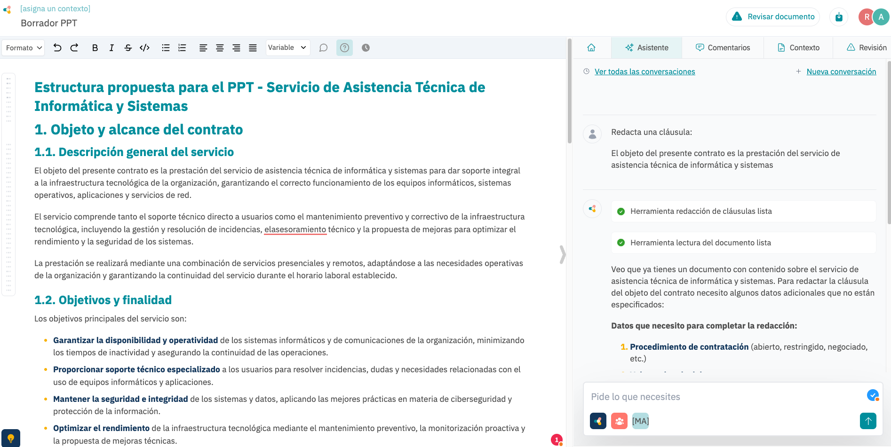Click the undo arrow icon
Viewport: 891px width, 447px height.
(x=57, y=47)
